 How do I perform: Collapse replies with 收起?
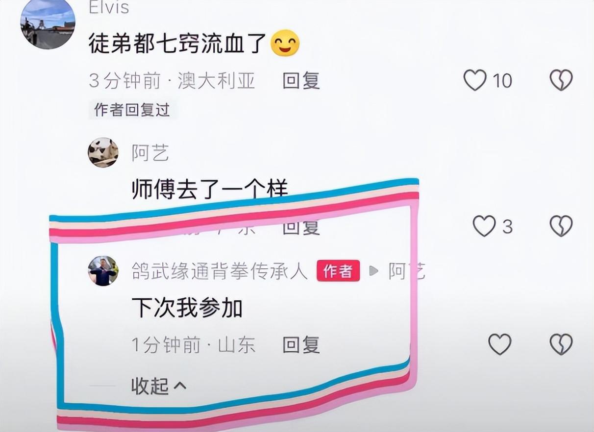point(159,386)
